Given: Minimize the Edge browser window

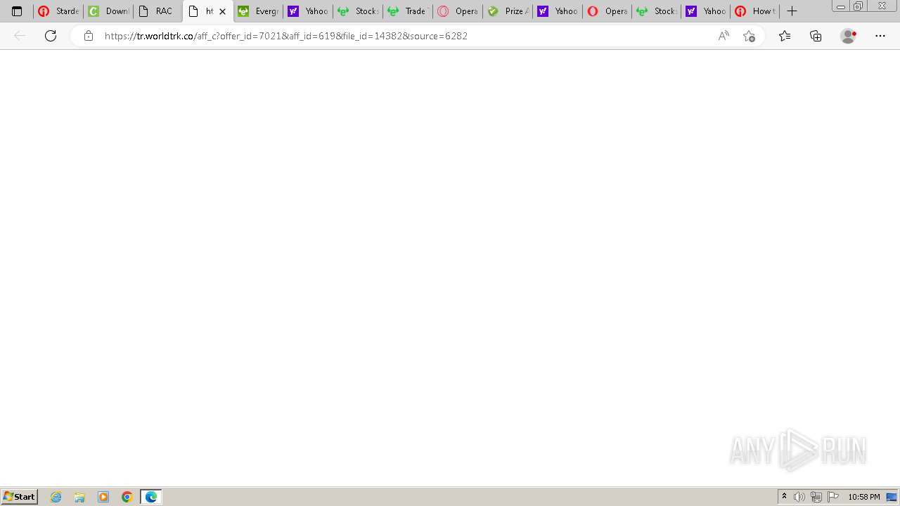Looking at the screenshot, I should [x=840, y=6].
